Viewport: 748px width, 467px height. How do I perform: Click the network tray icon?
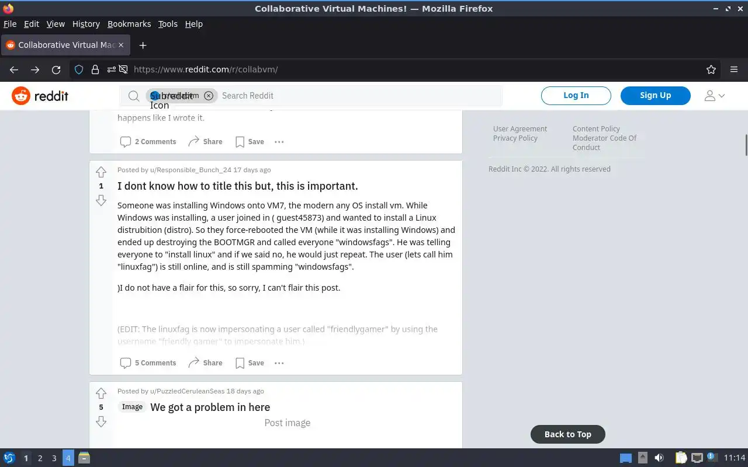coord(697,458)
